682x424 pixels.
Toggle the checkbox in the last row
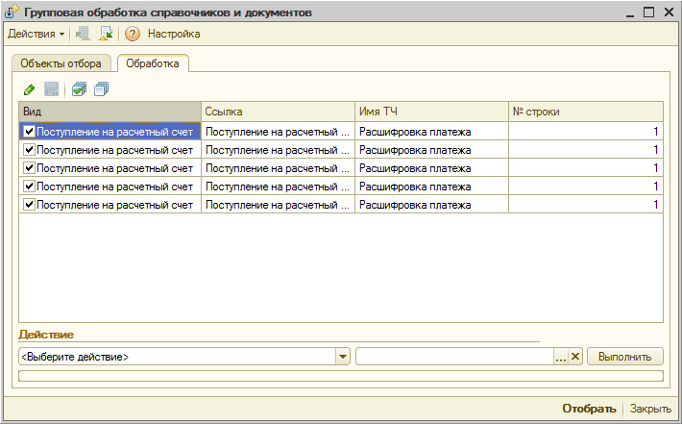(29, 204)
